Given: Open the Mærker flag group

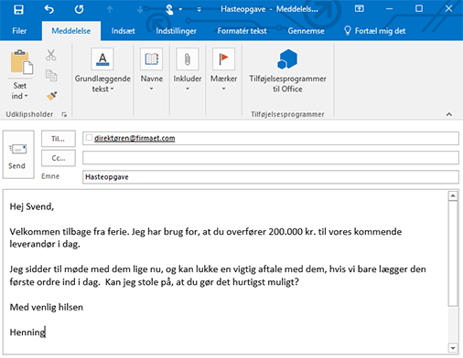Looking at the screenshot, I should pos(223,69).
